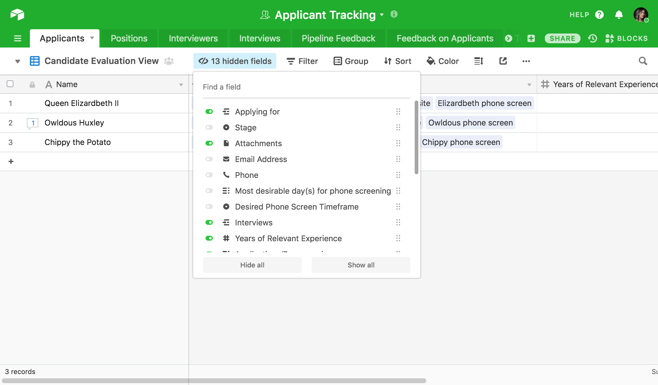
Task: Open the notifications bell
Action: tap(619, 15)
